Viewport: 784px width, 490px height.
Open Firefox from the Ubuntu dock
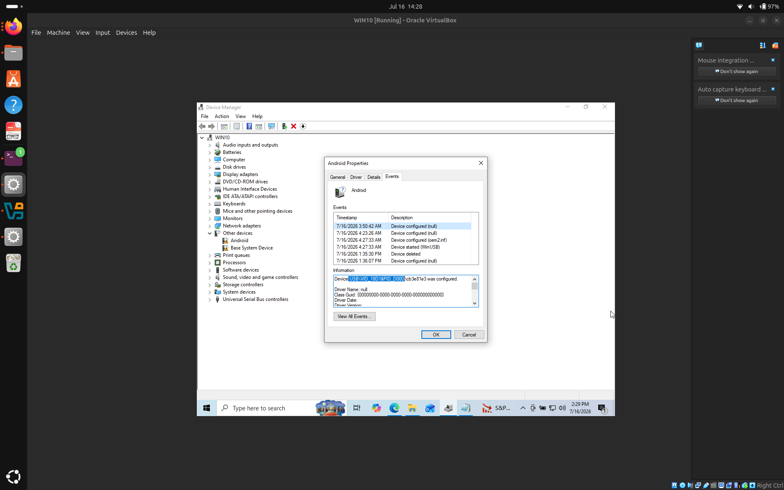pos(13,27)
